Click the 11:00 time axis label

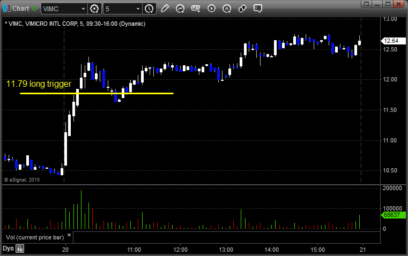[x=134, y=250]
